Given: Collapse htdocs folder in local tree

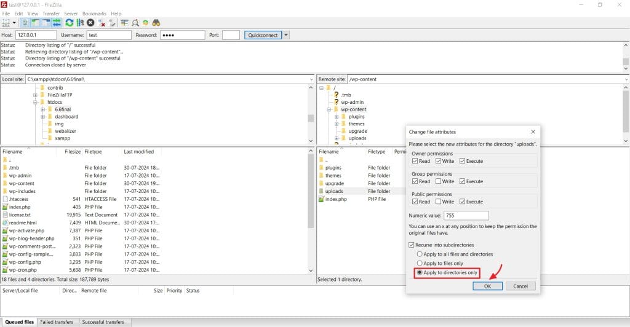Looking at the screenshot, I should (x=35, y=102).
